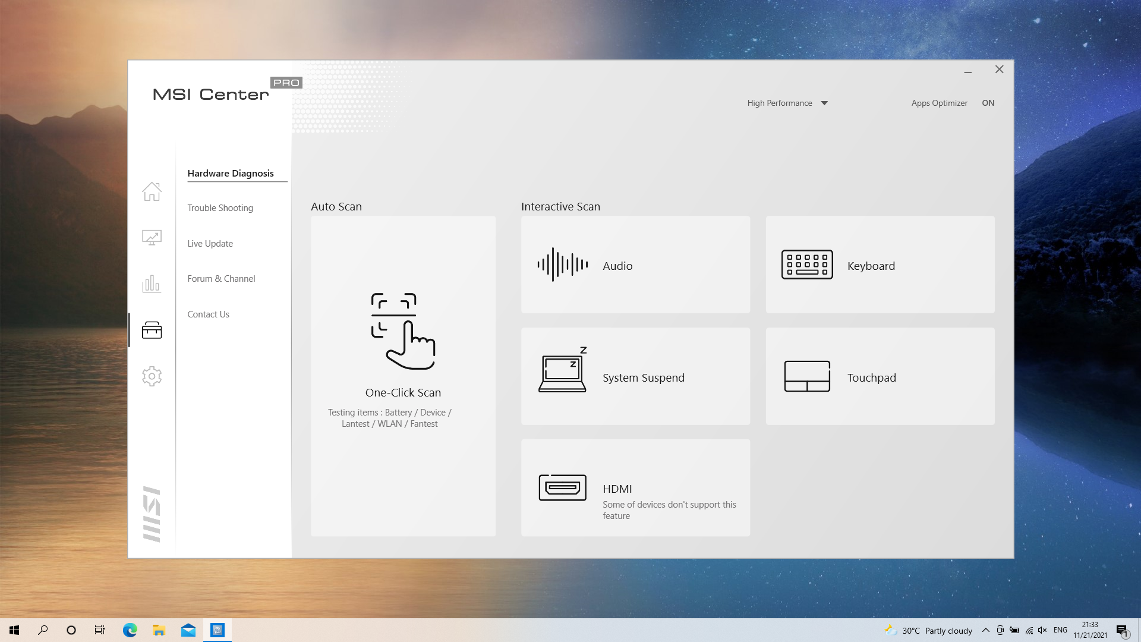Open the Home sidebar icon
Screen dimensions: 1141x642
point(152,191)
